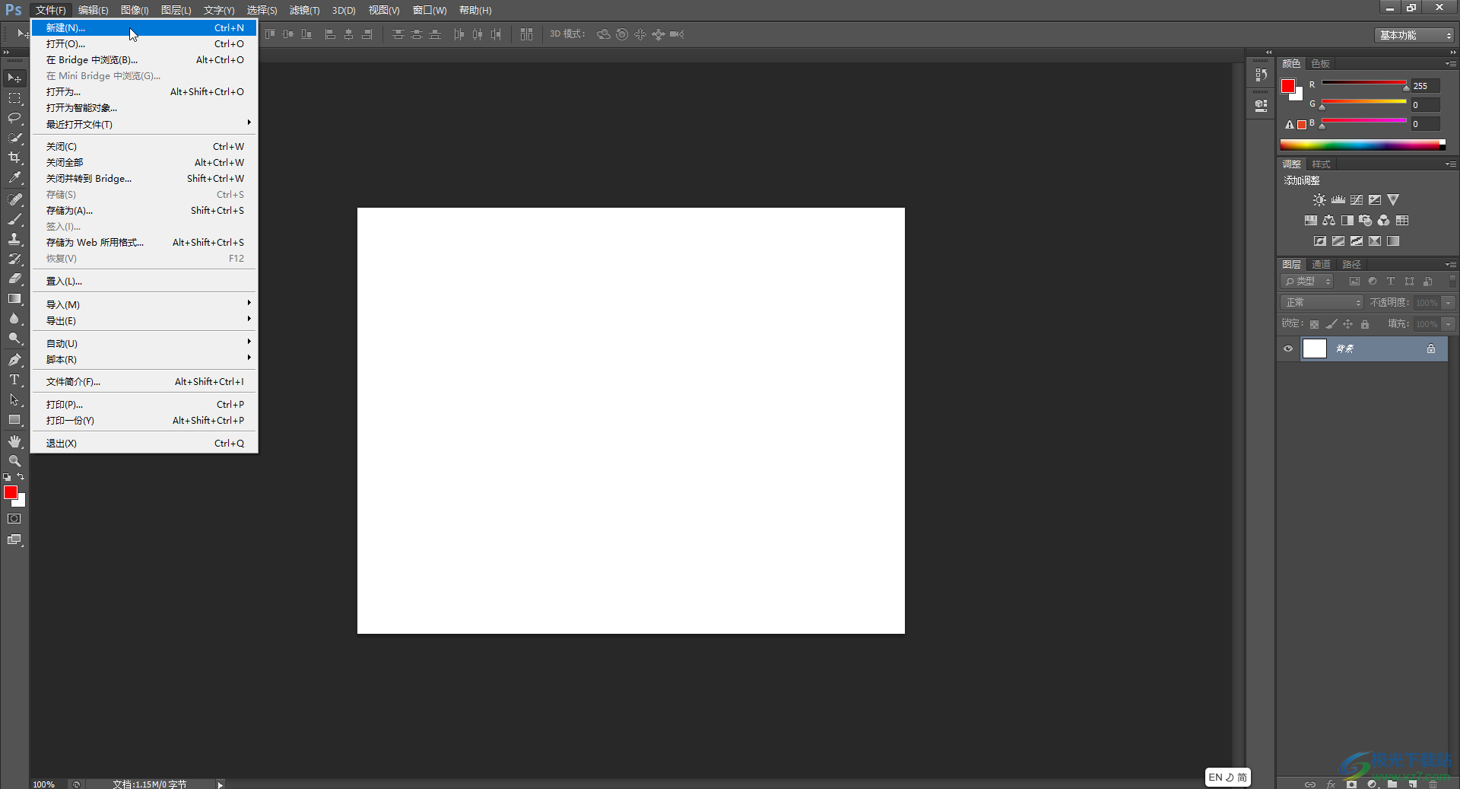The height and width of the screenshot is (789, 1460).
Task: Expand 最近打开文件 submenu
Action: [144, 125]
